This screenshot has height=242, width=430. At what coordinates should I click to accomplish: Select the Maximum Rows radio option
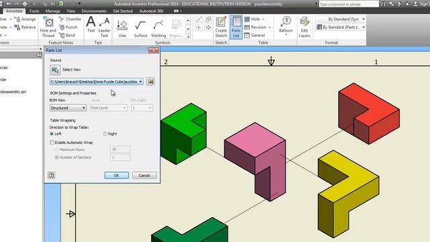(56, 149)
